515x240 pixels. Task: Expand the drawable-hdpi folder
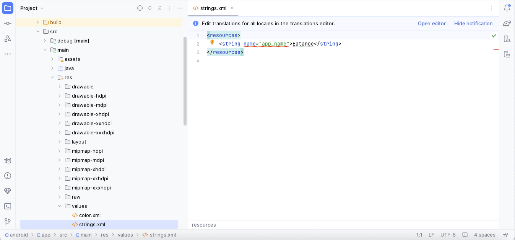[60, 96]
